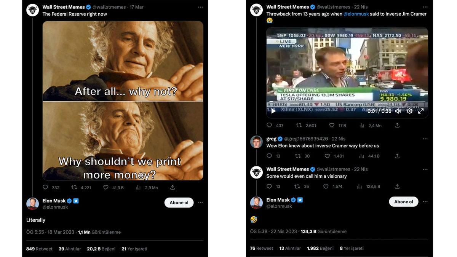
Task: Click Wall Street Memes profile avatar
Action: [33, 9]
